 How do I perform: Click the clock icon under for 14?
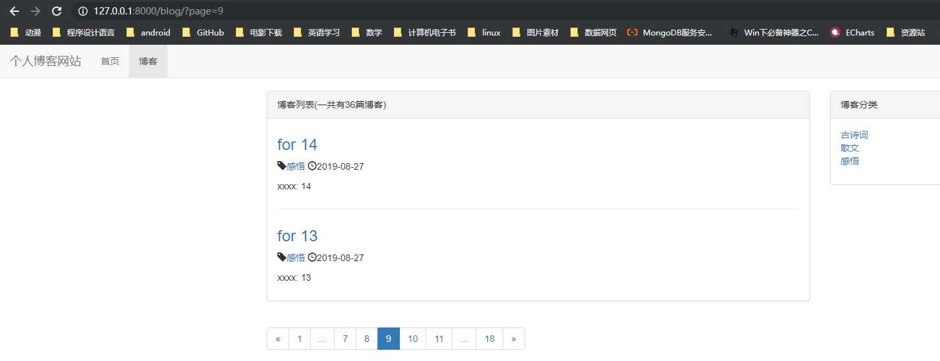click(x=312, y=166)
